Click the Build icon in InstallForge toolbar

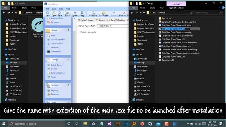(67, 14)
